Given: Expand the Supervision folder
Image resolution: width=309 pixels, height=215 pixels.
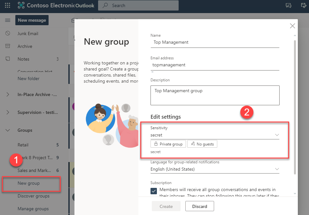Looking at the screenshot, I should (8, 112).
